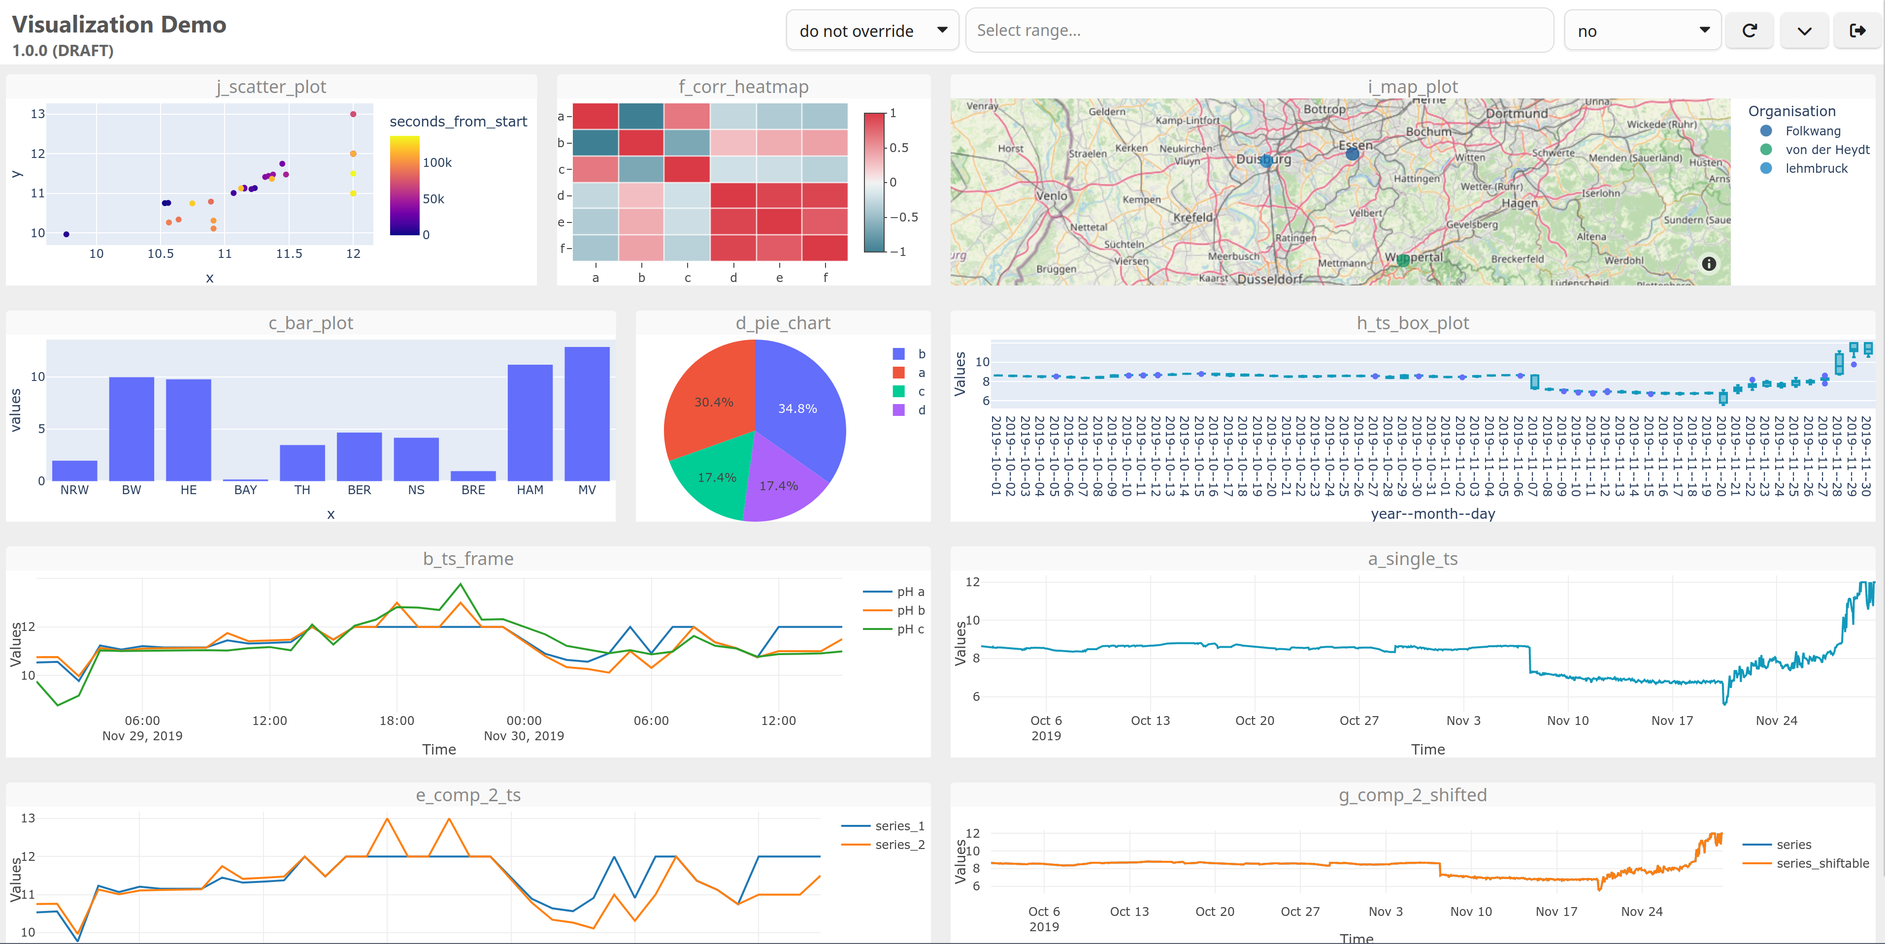Click the BW bar in c_bar_plot
The image size is (1885, 944).
[x=132, y=429]
